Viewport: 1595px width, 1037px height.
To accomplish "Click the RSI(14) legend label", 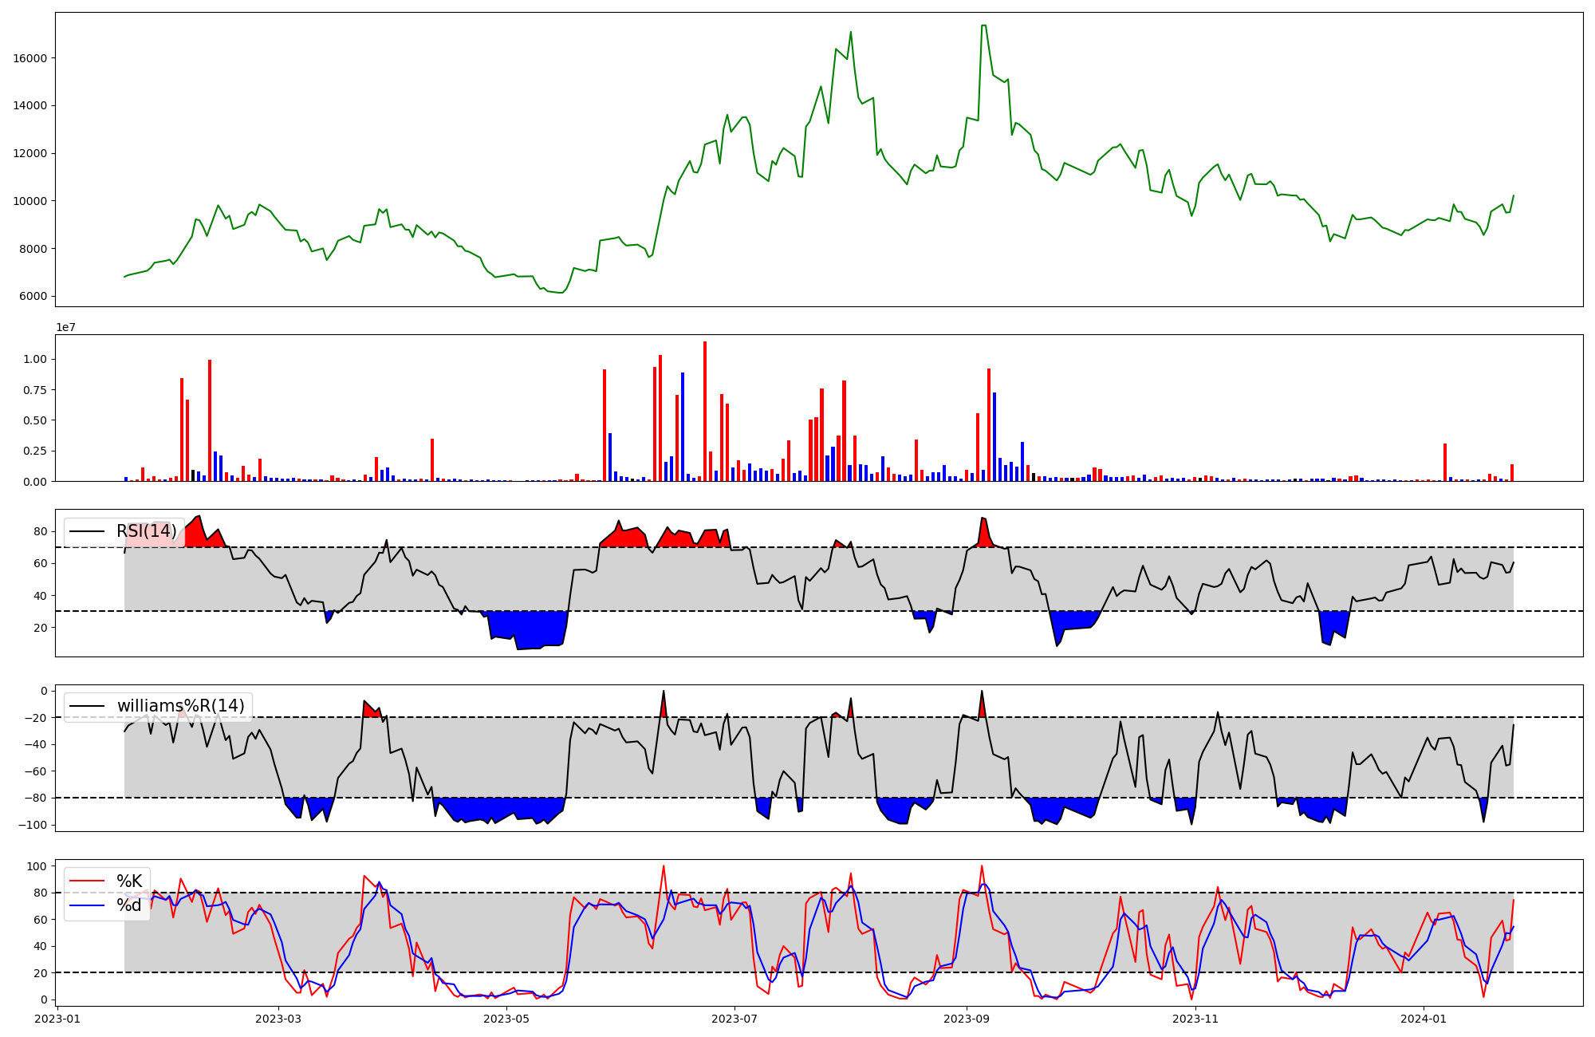I will (147, 531).
